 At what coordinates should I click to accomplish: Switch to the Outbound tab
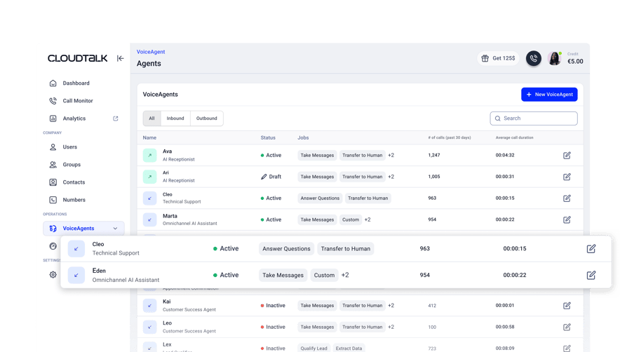[207, 119]
